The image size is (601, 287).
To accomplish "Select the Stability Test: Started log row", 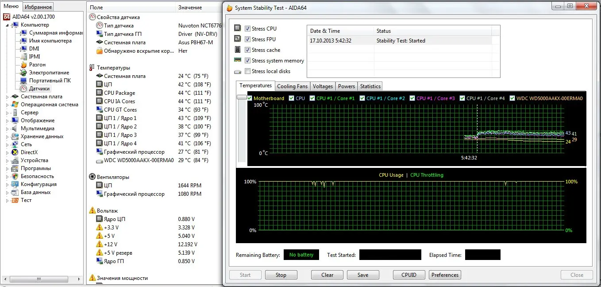I will pos(401,41).
